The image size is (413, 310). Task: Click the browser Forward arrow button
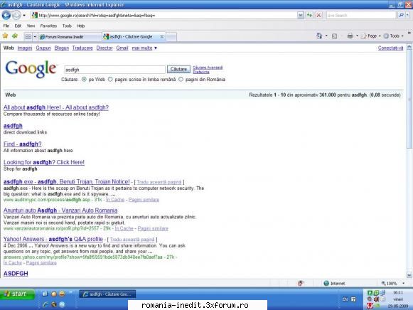coord(16,15)
